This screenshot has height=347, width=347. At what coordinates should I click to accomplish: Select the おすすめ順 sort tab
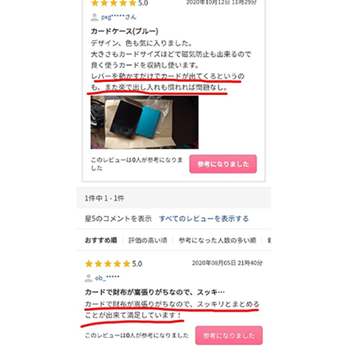coord(101,240)
